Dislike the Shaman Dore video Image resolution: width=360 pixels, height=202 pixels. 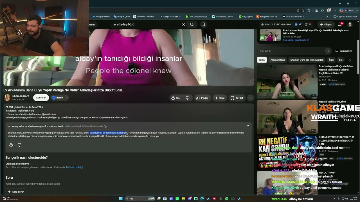coord(188,98)
